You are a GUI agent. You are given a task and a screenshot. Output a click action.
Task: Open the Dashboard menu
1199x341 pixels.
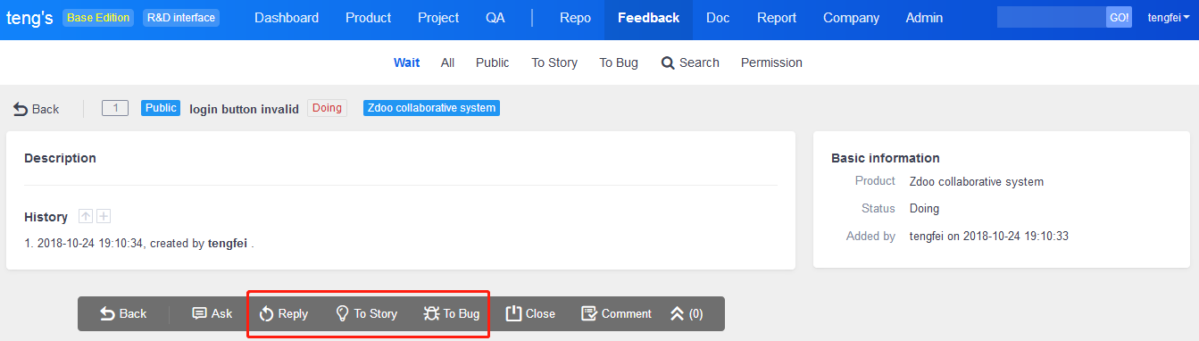[287, 18]
